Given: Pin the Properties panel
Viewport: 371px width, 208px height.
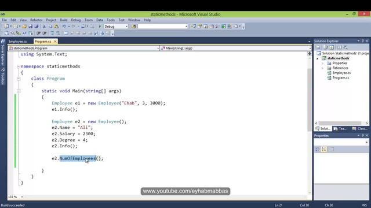Looking at the screenshot, I should tap(362, 136).
